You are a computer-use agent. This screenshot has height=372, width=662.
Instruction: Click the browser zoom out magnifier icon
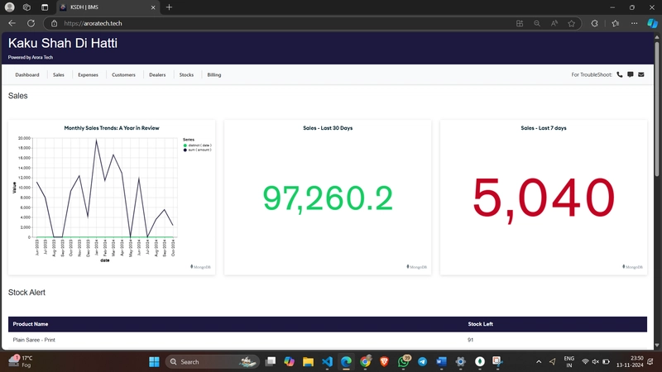click(x=537, y=23)
